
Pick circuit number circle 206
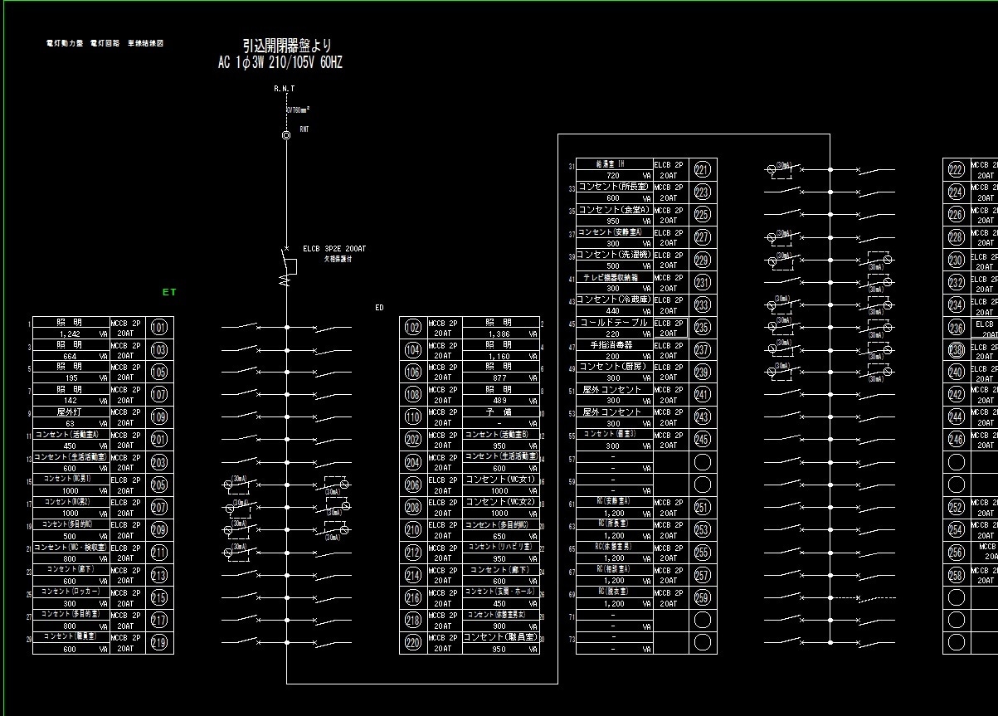pyautogui.click(x=413, y=485)
